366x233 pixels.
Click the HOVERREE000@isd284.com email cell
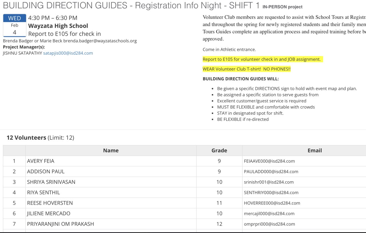tap(272, 203)
